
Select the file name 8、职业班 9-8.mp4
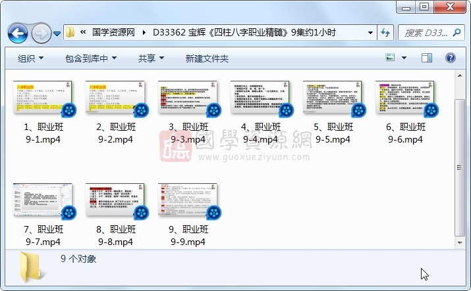tap(115, 236)
